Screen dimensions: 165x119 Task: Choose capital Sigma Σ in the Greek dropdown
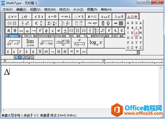click(x=132, y=42)
